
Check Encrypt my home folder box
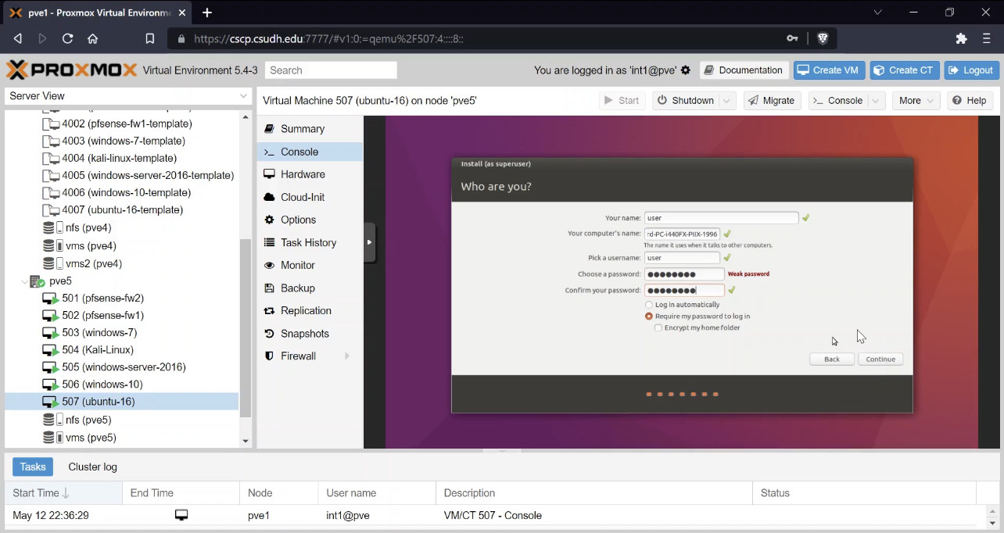coord(658,328)
